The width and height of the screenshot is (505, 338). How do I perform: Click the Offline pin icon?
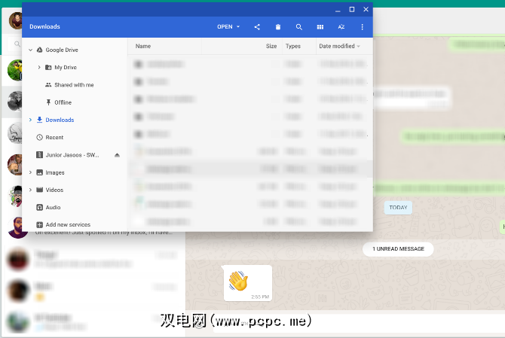click(x=48, y=102)
